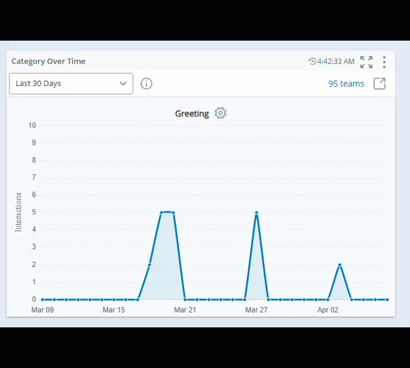
Task: Click the last-refreshed clock icon
Action: [312, 62]
